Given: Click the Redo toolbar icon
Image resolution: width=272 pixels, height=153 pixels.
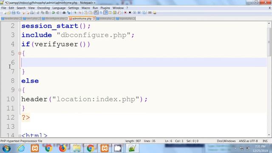Looking at the screenshot, I should click(58, 13).
